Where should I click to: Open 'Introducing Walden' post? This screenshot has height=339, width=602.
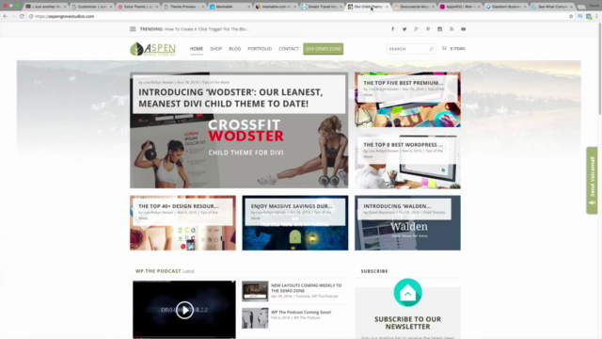point(397,206)
